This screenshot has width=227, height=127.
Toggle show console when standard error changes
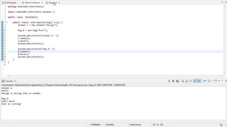tap(199, 81)
